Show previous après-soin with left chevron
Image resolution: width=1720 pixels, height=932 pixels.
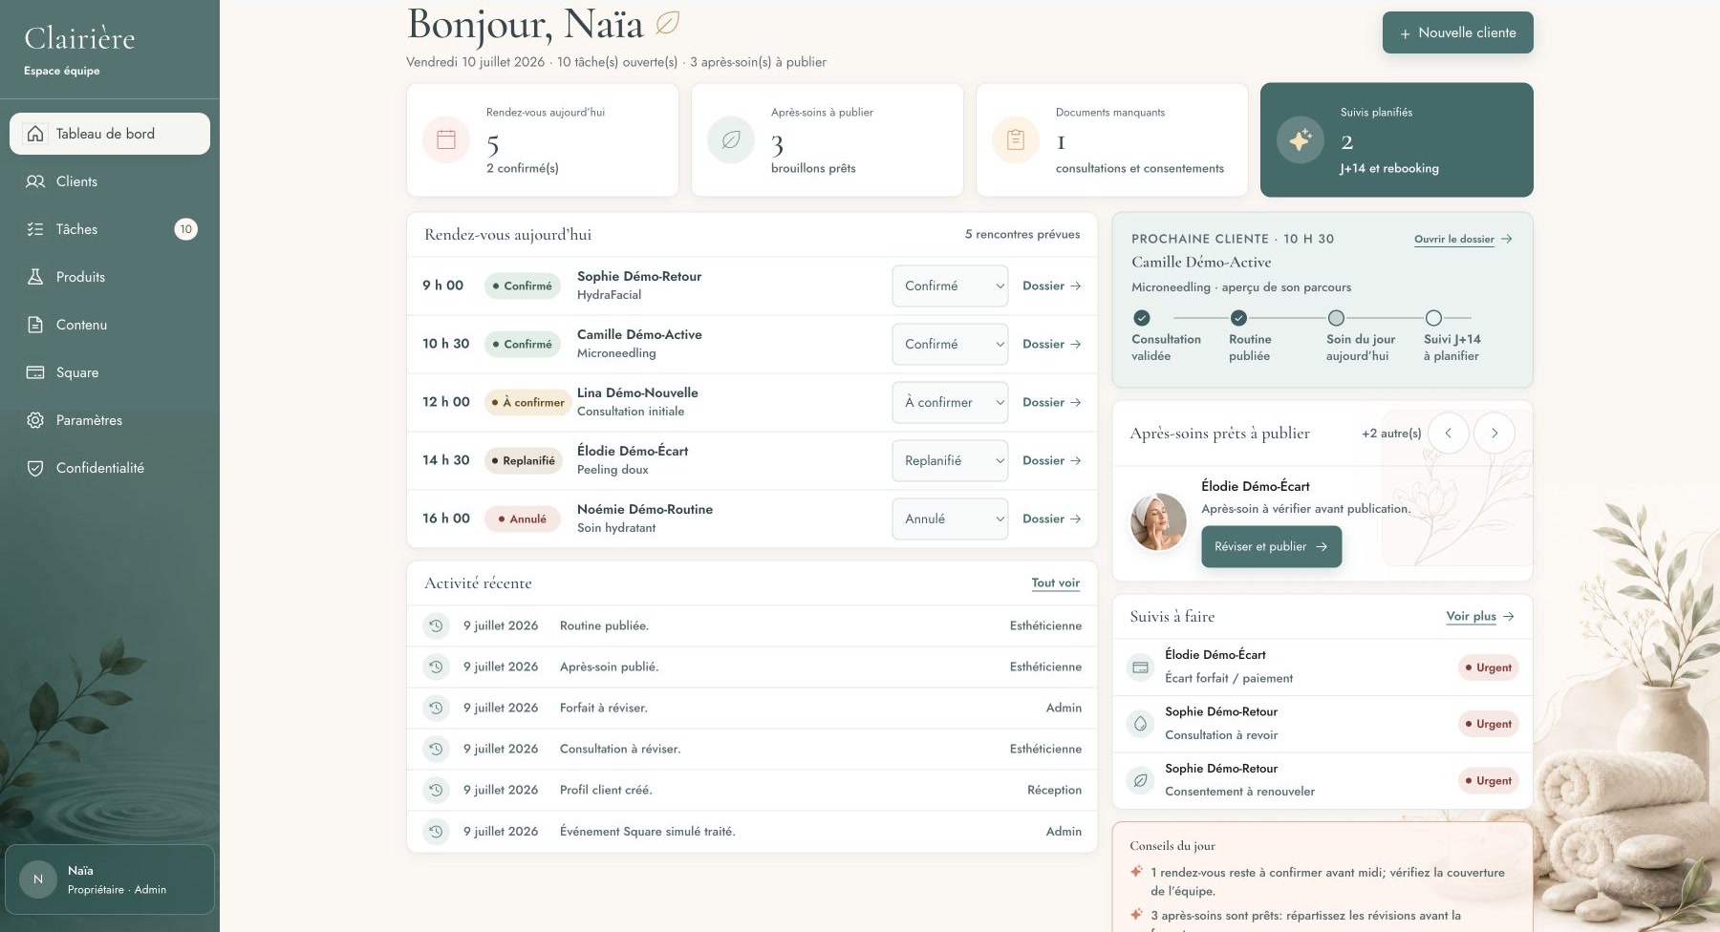point(1449,433)
